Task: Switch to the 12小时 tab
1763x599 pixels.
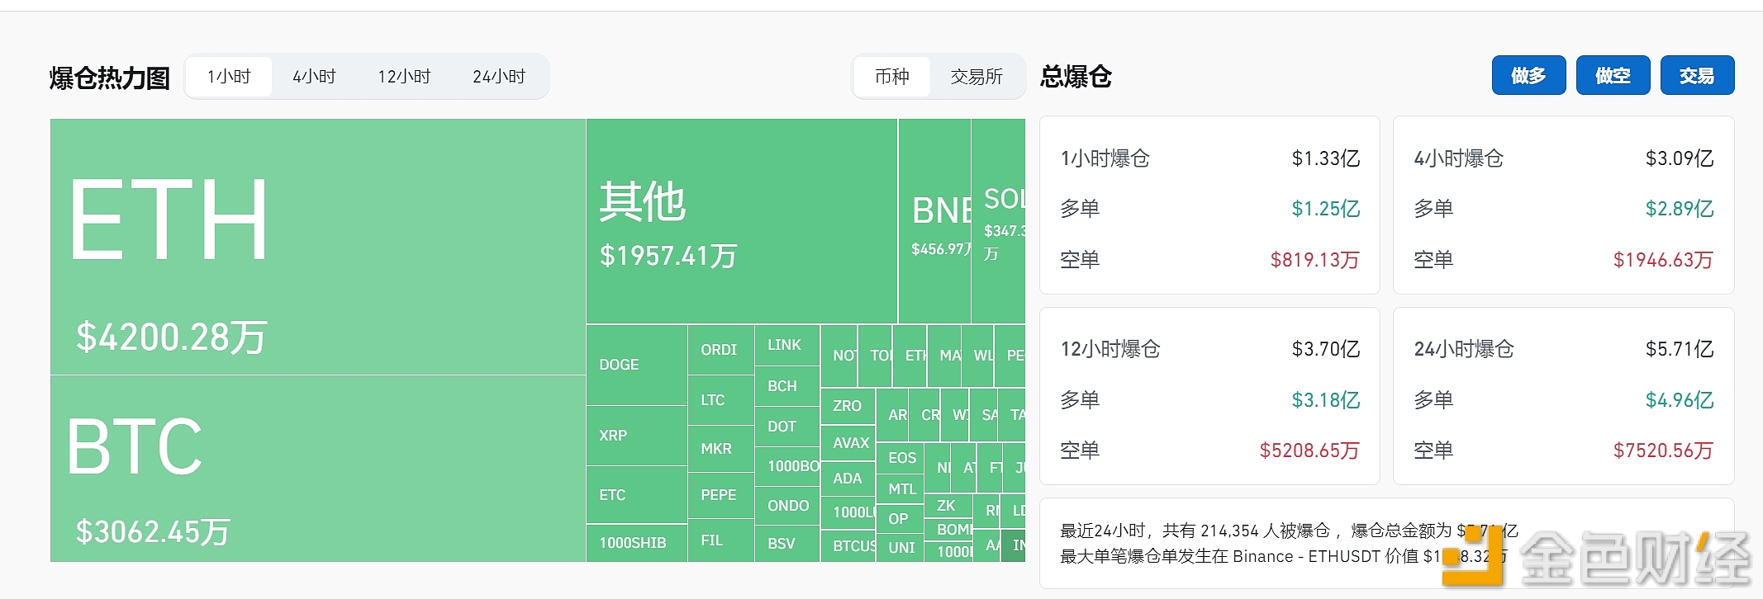Action: (x=404, y=77)
